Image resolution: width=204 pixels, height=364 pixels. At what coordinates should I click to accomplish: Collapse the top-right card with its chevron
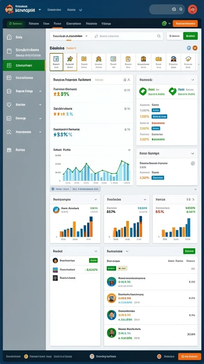click(192, 80)
